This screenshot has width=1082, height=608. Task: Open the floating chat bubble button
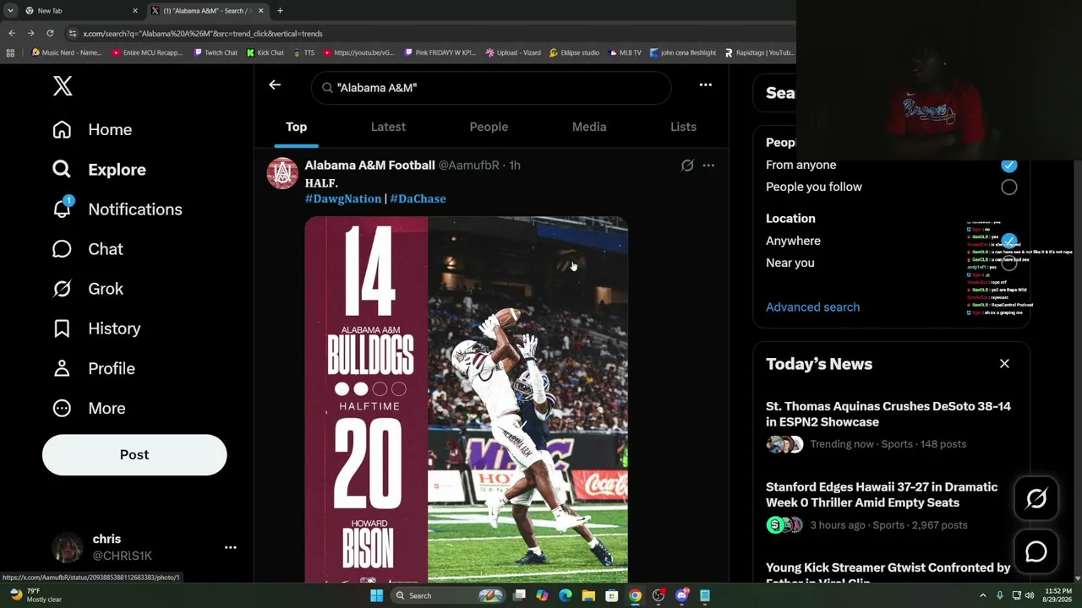coord(1036,551)
